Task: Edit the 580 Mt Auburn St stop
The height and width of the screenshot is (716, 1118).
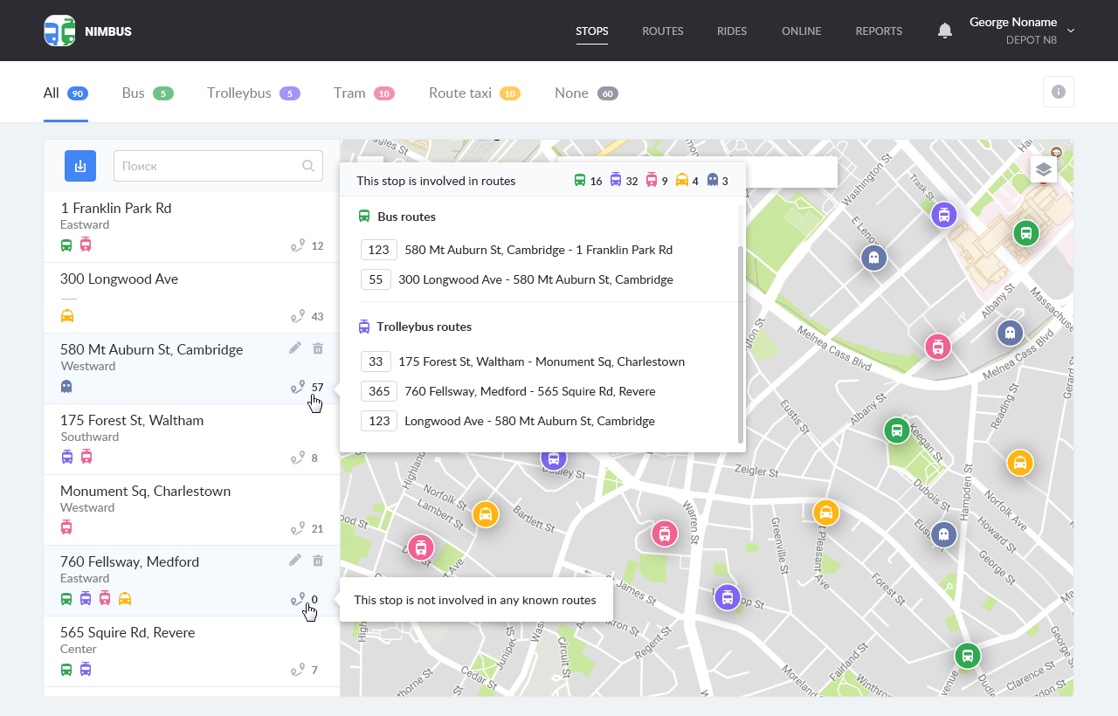Action: (x=295, y=348)
